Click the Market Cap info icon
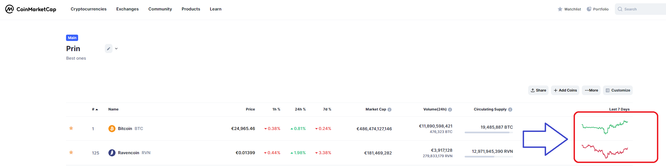Screen dimensions: 666x166 tap(390, 110)
